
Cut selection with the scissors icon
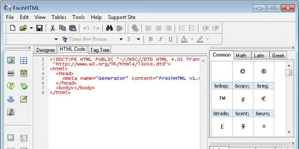pos(52,28)
